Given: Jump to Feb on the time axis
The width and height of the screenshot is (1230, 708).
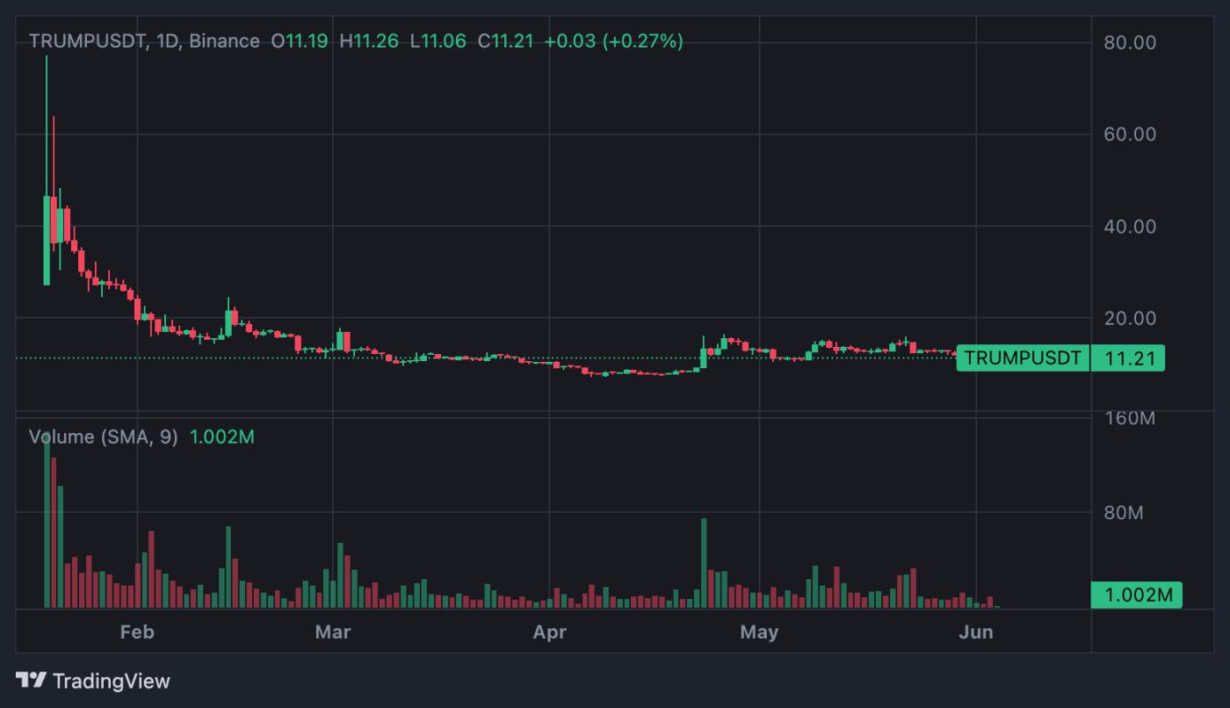Looking at the screenshot, I should pyautogui.click(x=137, y=632).
